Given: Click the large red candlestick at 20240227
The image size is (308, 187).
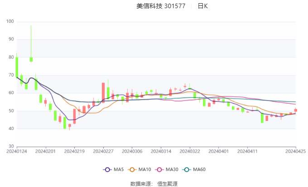Looking at the screenshot, I should [103, 93].
